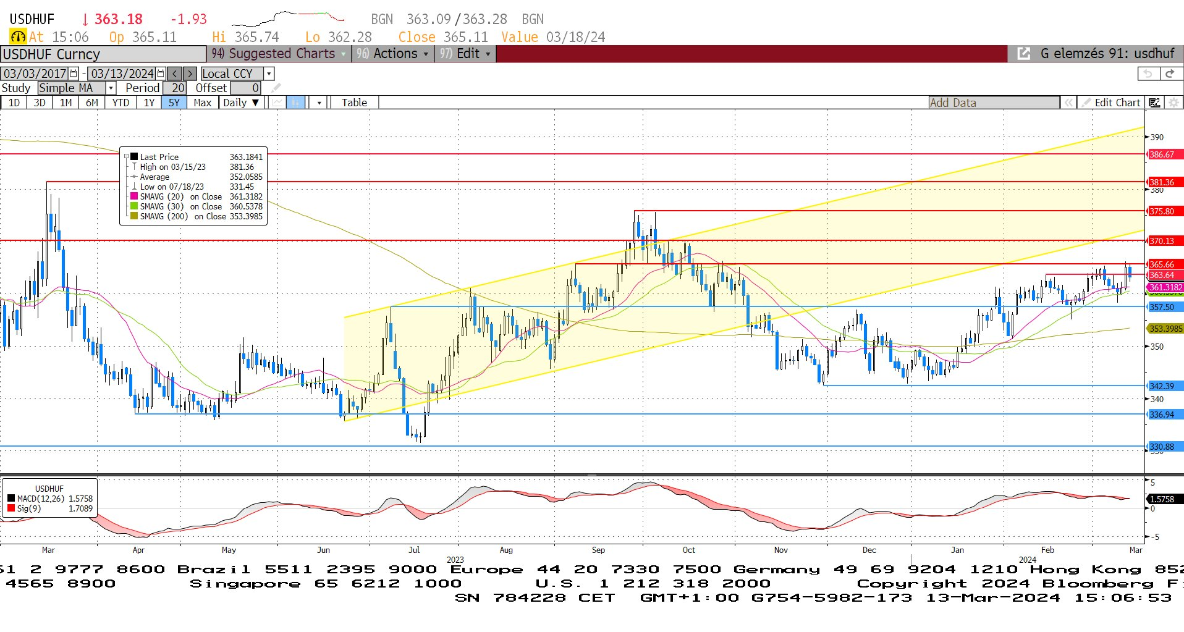Image resolution: width=1184 pixels, height=632 pixels.
Task: Step the date range forward
Action: (x=190, y=74)
